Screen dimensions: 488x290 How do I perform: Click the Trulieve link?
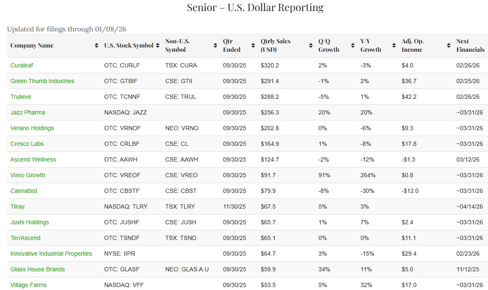click(x=21, y=97)
